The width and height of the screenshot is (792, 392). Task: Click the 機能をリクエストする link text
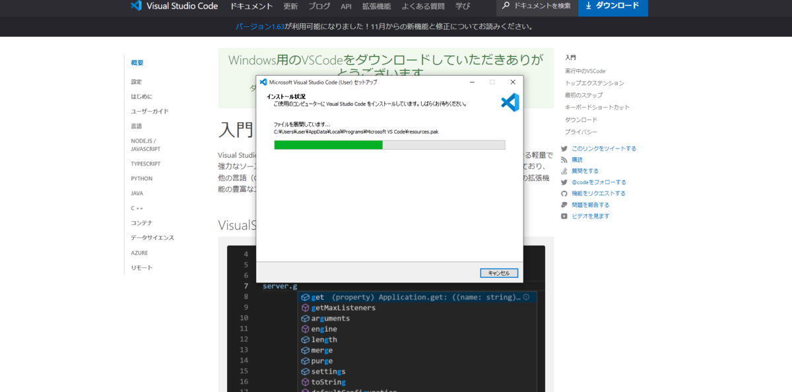[599, 193]
